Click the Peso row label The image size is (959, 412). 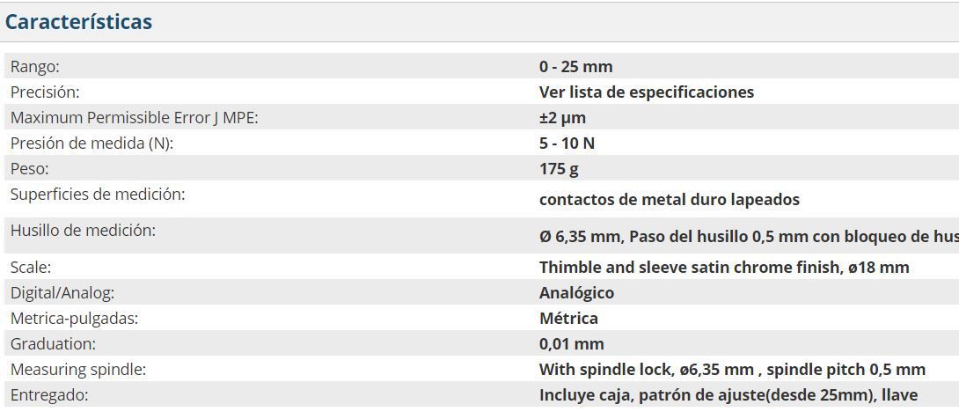click(29, 168)
